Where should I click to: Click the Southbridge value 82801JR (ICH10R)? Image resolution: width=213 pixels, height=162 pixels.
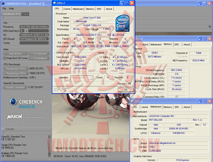coord(179,129)
